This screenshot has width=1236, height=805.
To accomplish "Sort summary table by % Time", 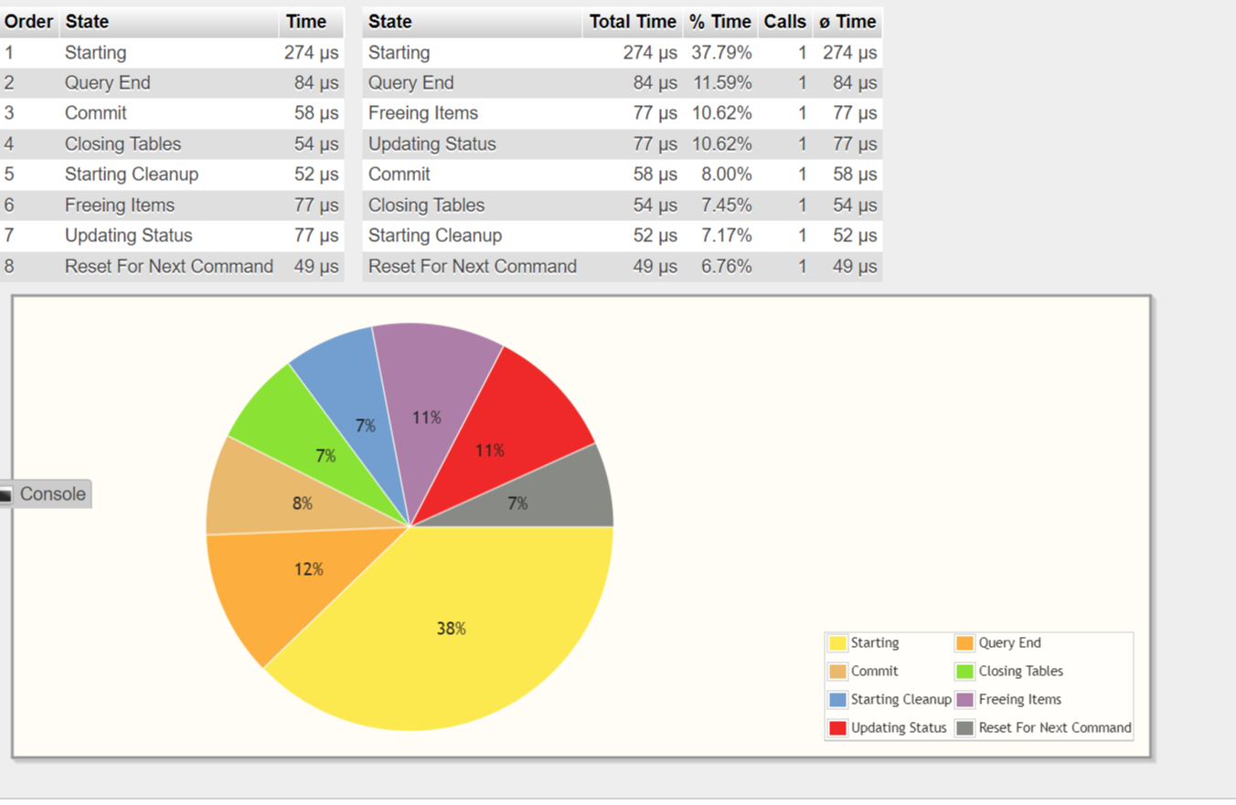I will point(719,22).
